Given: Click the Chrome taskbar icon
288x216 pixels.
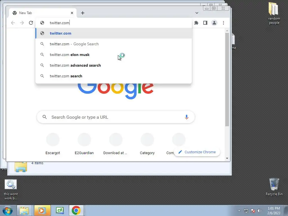Looking at the screenshot, I should (x=76, y=210).
